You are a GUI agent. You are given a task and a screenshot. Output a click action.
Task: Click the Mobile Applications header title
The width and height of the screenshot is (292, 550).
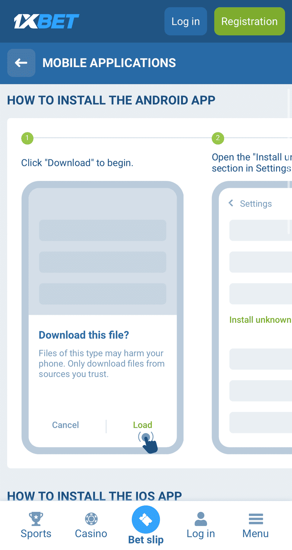tap(109, 63)
